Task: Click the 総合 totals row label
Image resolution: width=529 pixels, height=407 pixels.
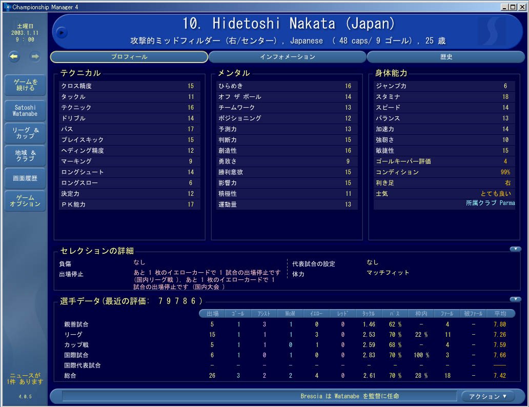Action: (70, 376)
